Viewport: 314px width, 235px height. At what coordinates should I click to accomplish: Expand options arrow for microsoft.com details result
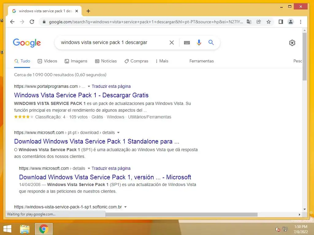pyautogui.click(x=89, y=169)
